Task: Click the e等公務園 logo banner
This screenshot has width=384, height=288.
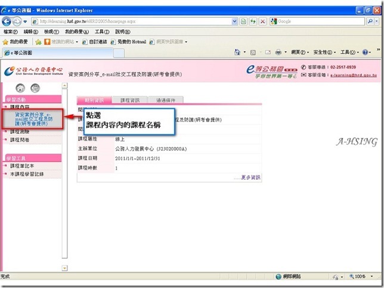Action: point(271,71)
